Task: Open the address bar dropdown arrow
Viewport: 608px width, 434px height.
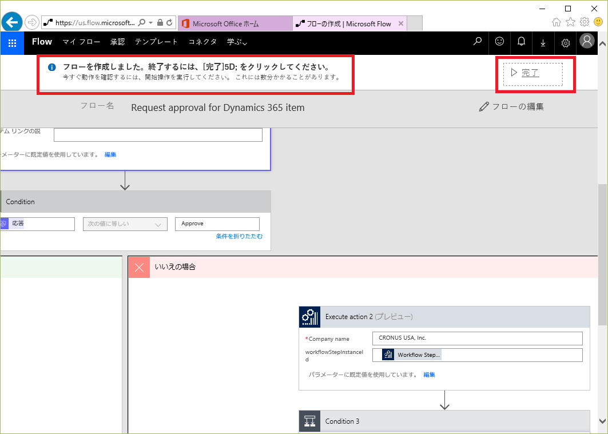Action: 151,22
